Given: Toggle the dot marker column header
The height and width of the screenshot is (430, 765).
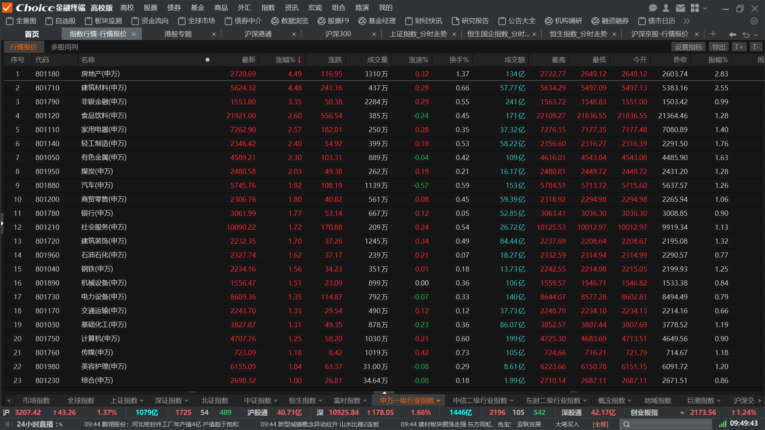Looking at the screenshot, I should tap(207, 60).
